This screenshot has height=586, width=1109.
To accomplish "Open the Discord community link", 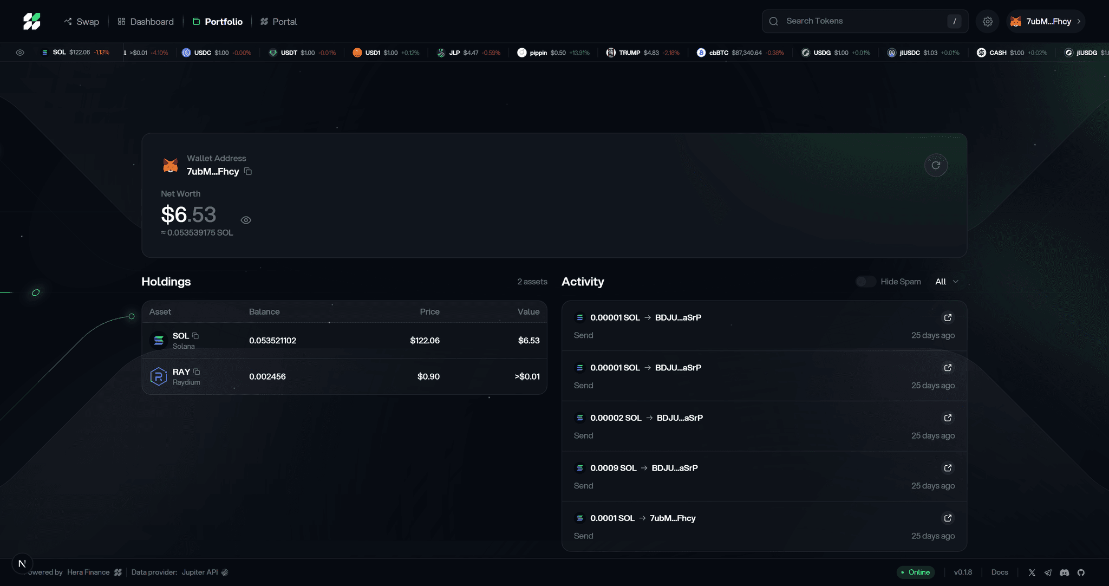I will (x=1064, y=572).
